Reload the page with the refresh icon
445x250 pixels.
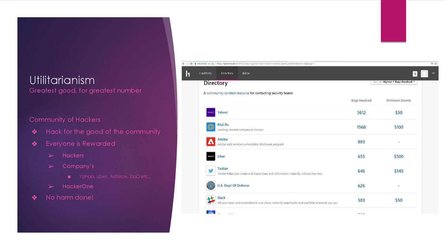click(x=191, y=64)
